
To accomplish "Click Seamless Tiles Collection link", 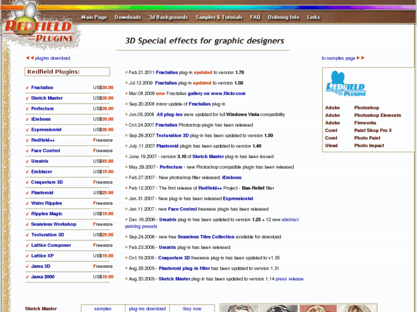I will point(206,237).
